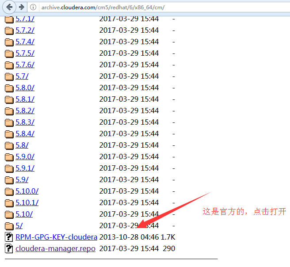The width and height of the screenshot is (290, 267).
Task: Open the 5.8.3/ directory link
Action: [x=25, y=122]
